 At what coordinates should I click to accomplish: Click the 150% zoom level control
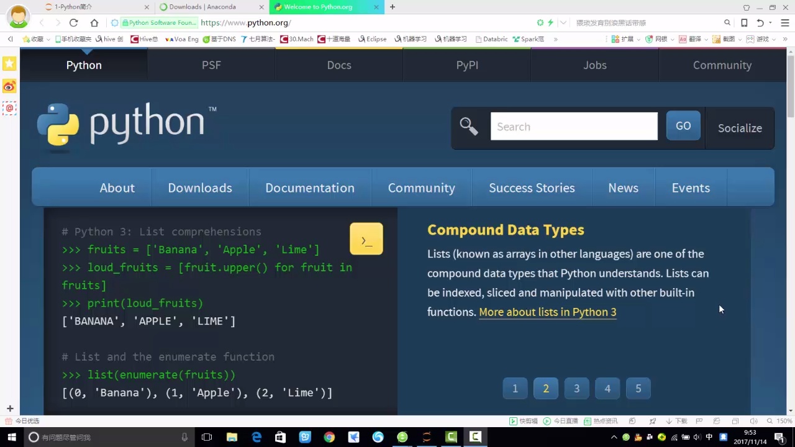pos(779,421)
